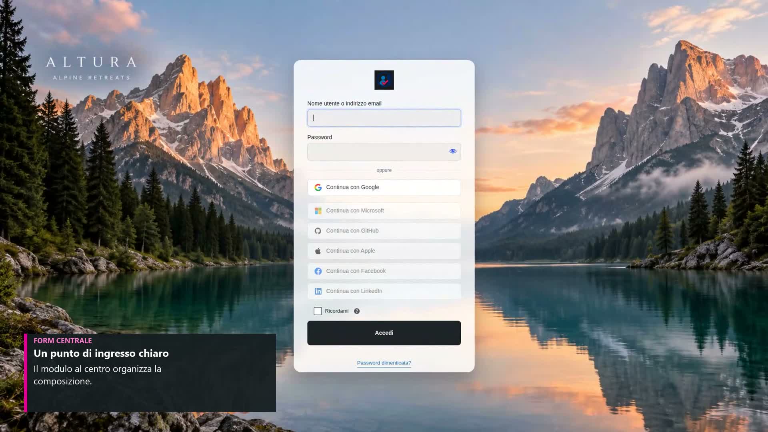The width and height of the screenshot is (768, 432).
Task: Toggle password visibility eye icon
Action: [x=453, y=151]
